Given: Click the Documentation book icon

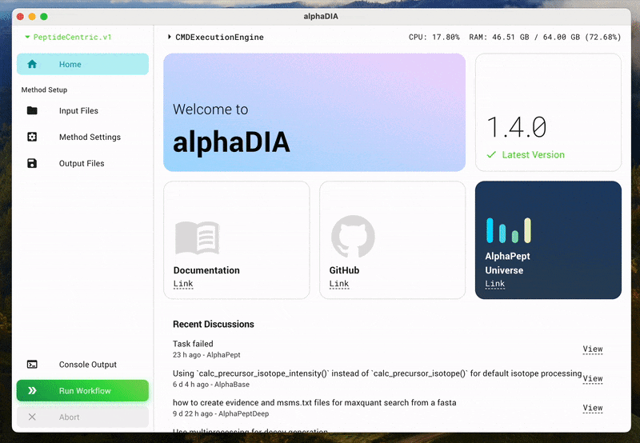Looking at the screenshot, I should tap(198, 237).
